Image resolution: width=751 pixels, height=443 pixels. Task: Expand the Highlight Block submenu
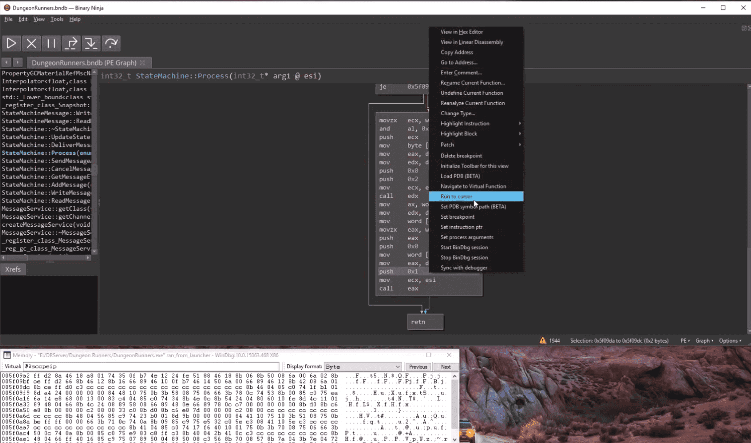point(476,133)
